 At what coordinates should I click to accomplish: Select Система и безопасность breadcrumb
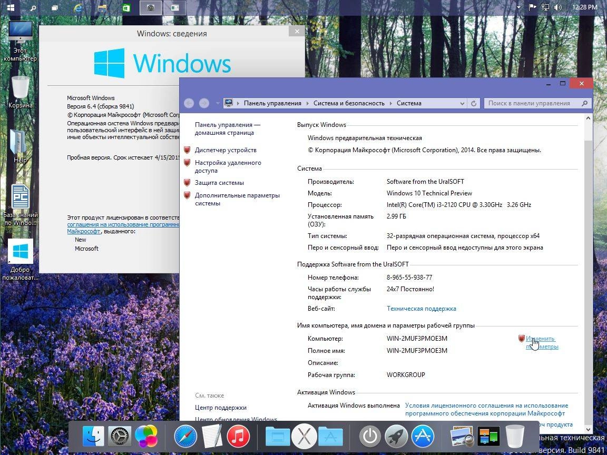click(x=349, y=103)
